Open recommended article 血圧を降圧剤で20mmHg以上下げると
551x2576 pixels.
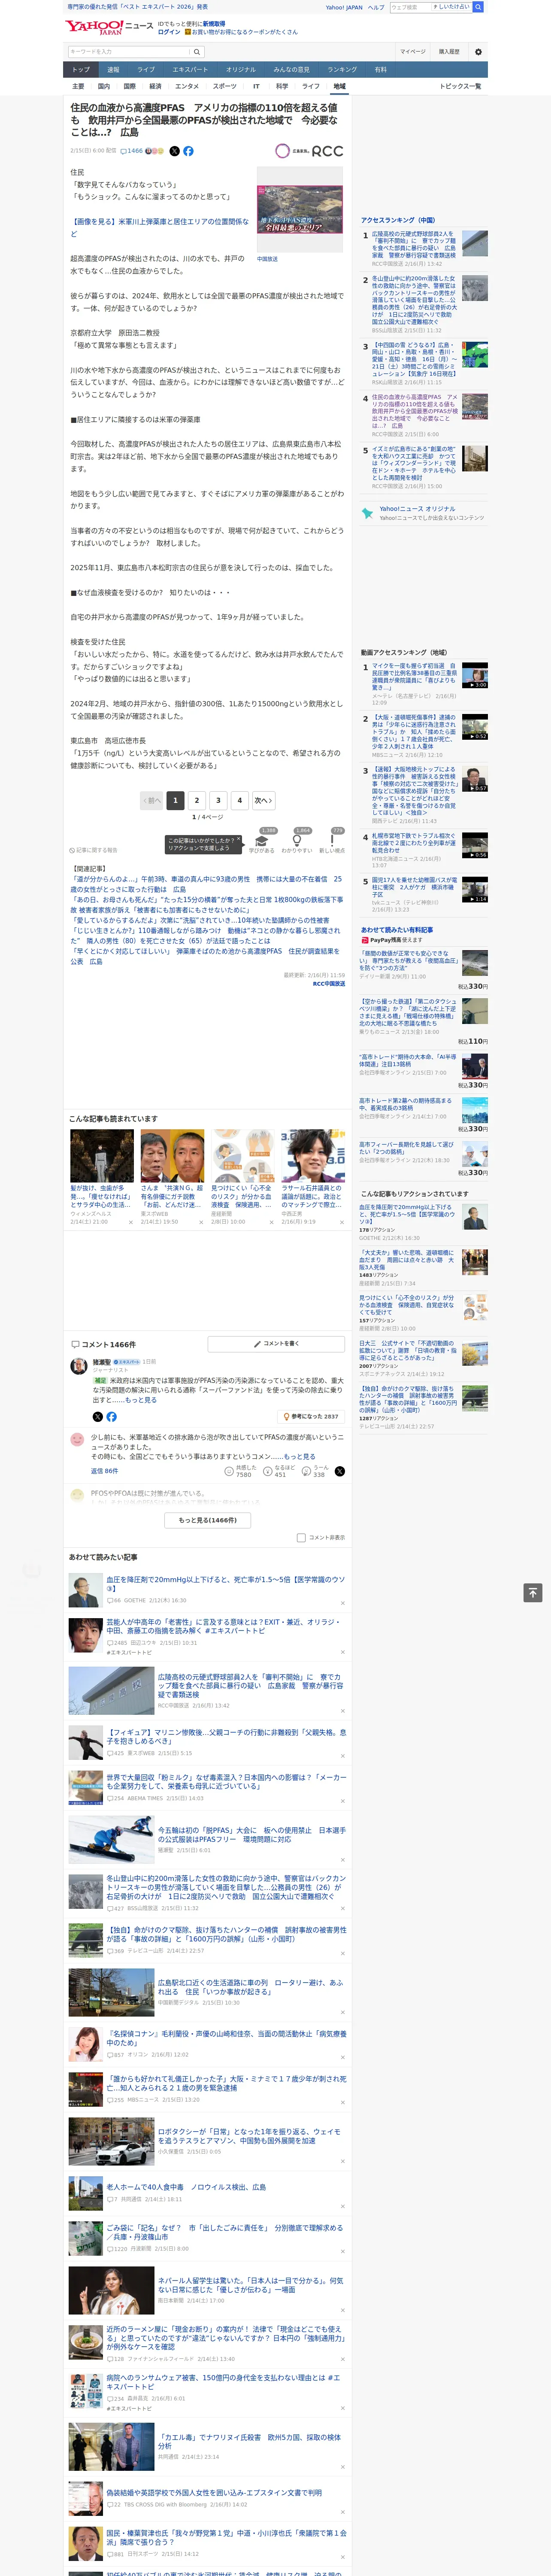[x=226, y=1584]
